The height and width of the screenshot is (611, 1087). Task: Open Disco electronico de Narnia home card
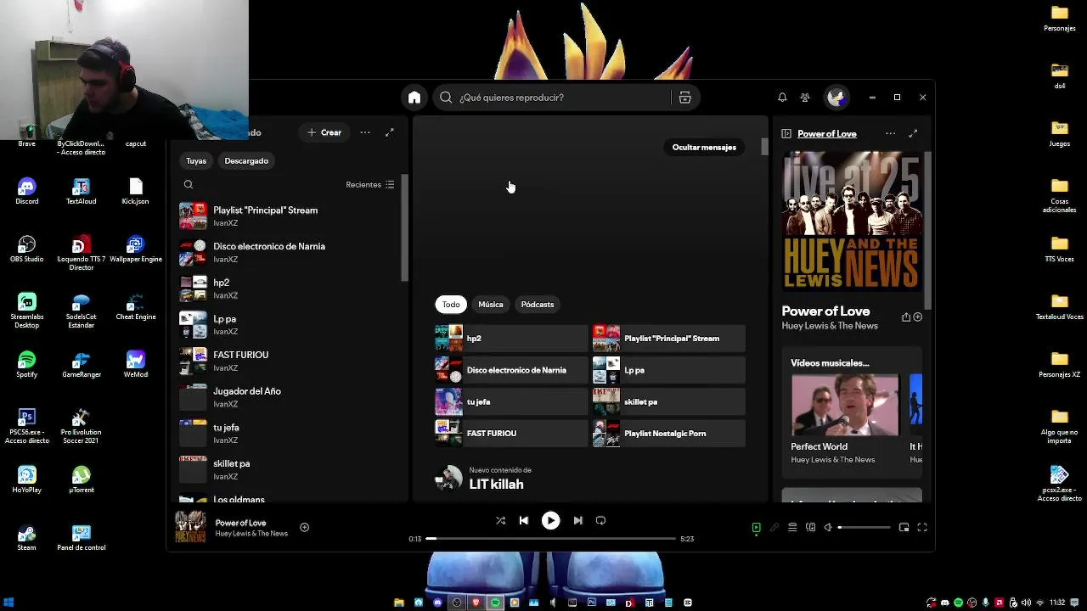click(511, 370)
